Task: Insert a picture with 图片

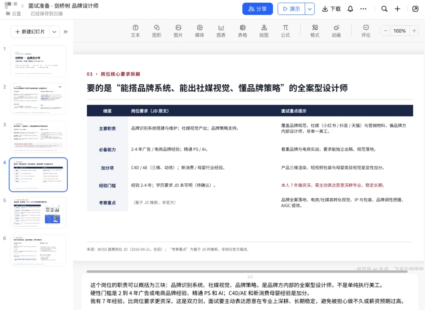Action: (x=178, y=31)
